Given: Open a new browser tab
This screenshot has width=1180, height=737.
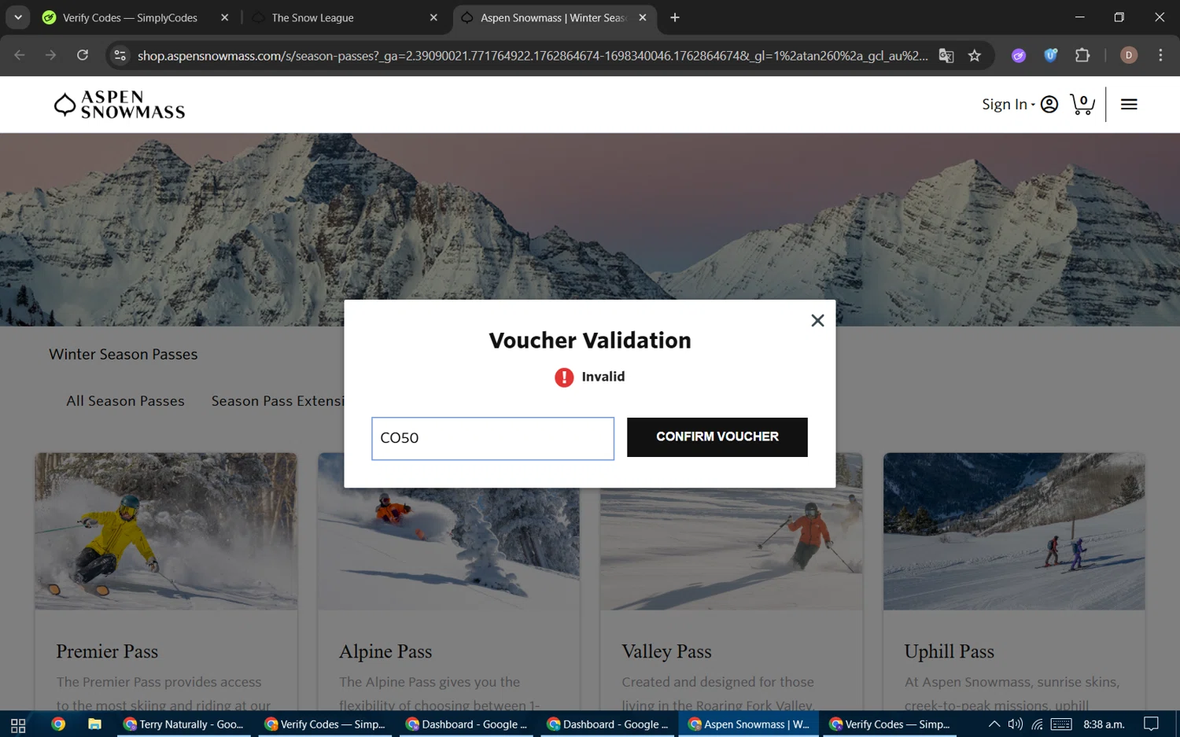Looking at the screenshot, I should (x=675, y=17).
